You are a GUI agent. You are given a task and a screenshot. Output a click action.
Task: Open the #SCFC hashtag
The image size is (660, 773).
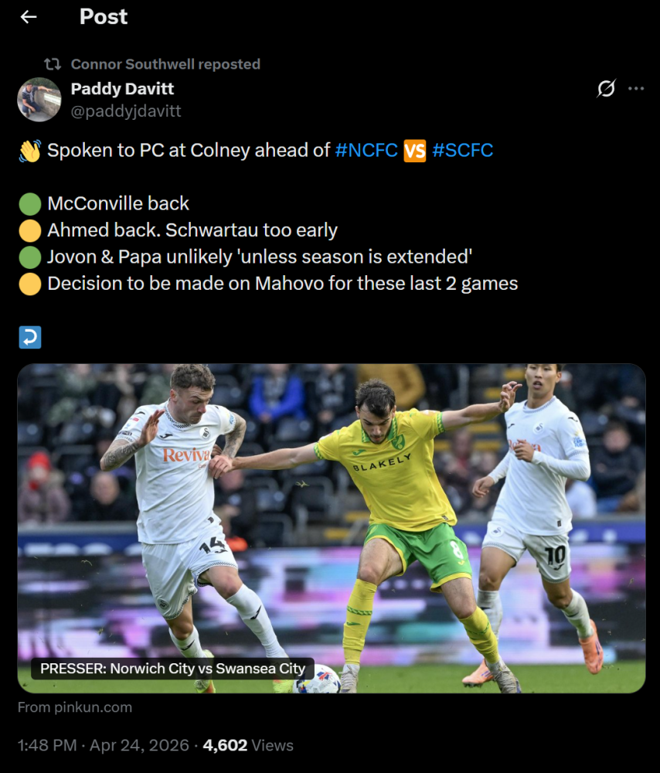pos(462,151)
